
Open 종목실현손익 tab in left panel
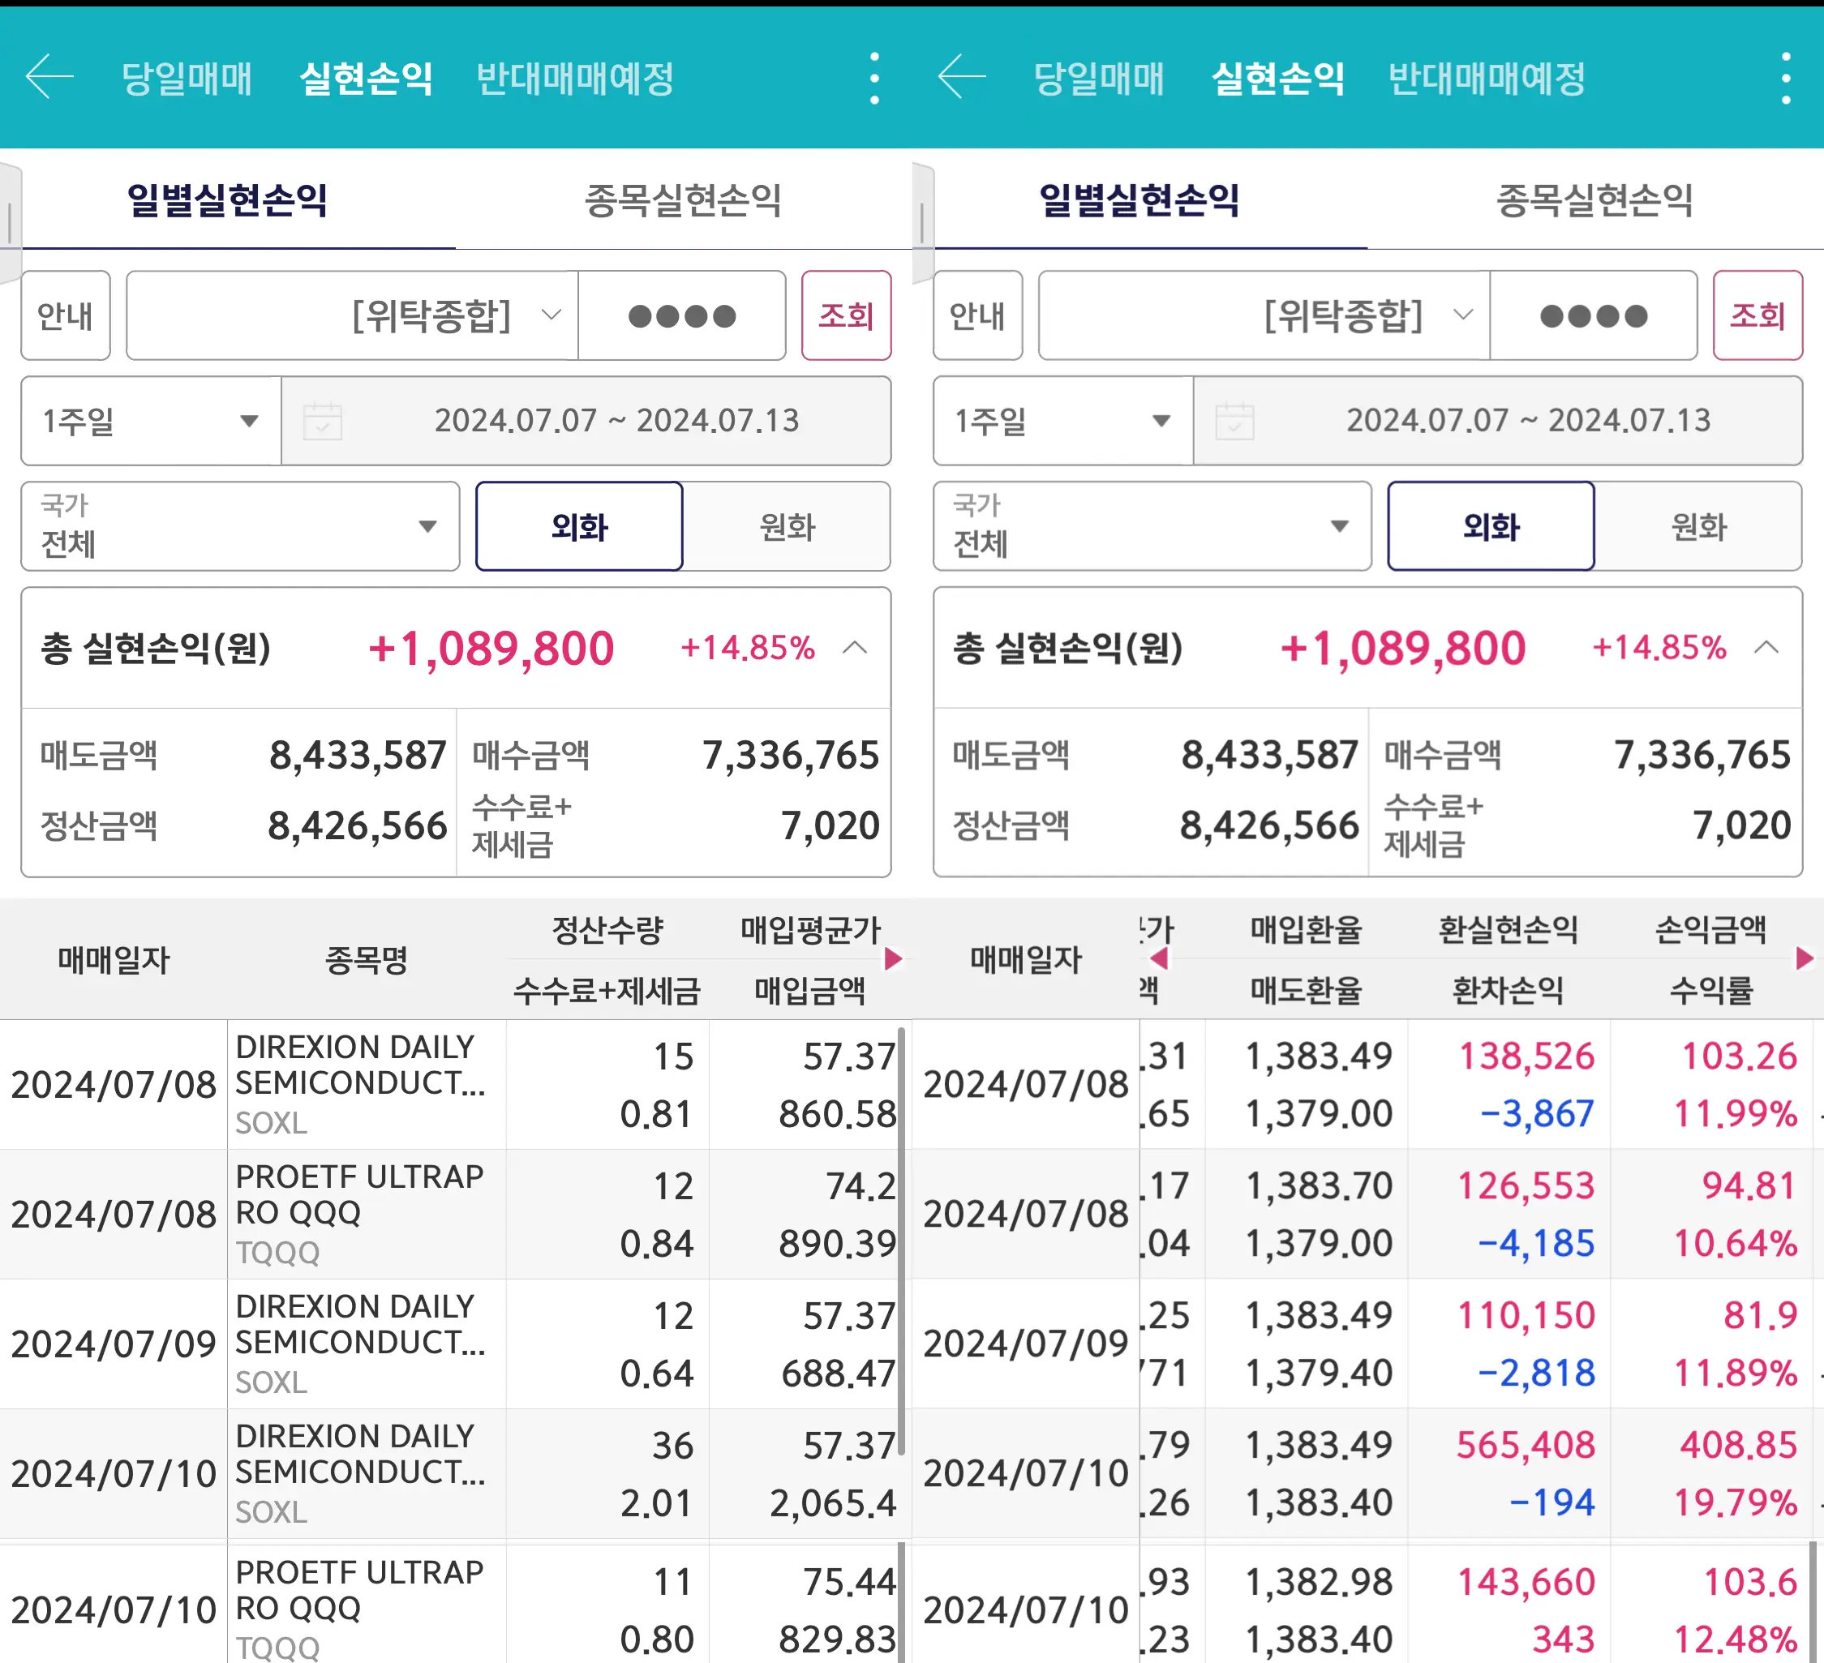coord(683,199)
